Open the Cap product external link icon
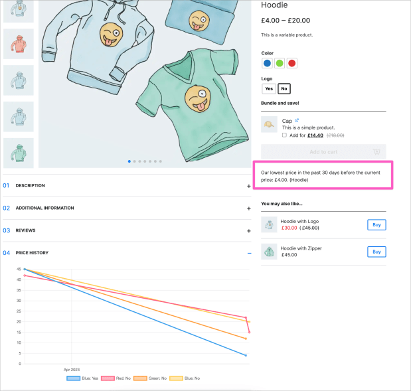 tap(297, 120)
